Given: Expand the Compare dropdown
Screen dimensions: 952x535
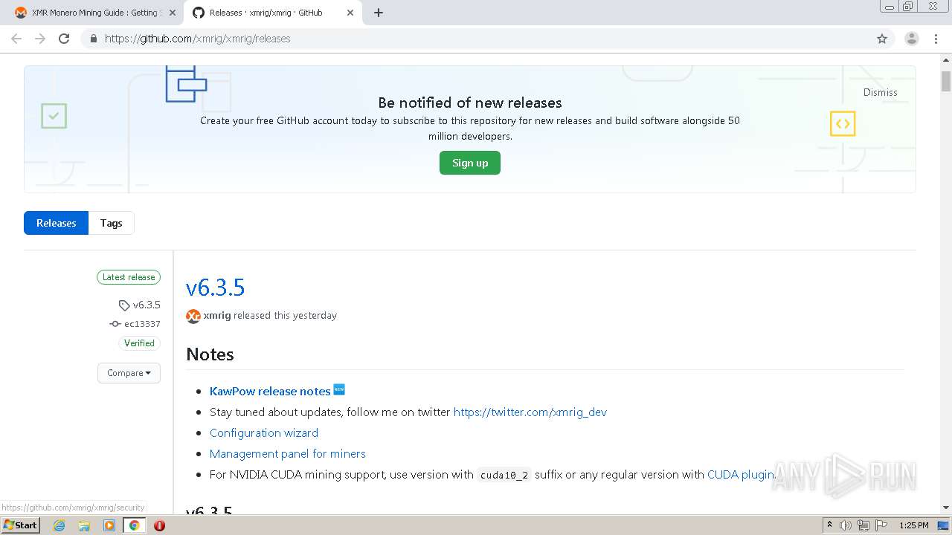Looking at the screenshot, I should point(129,373).
